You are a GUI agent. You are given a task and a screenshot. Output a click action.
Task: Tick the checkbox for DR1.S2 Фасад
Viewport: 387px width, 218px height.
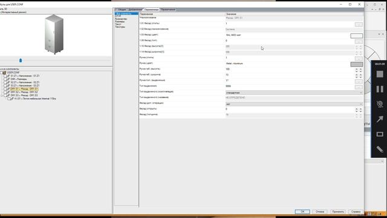[5, 92]
